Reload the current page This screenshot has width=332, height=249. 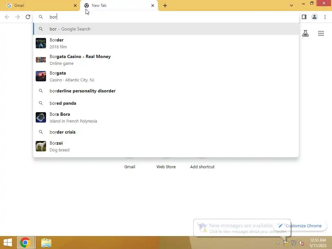28,17
